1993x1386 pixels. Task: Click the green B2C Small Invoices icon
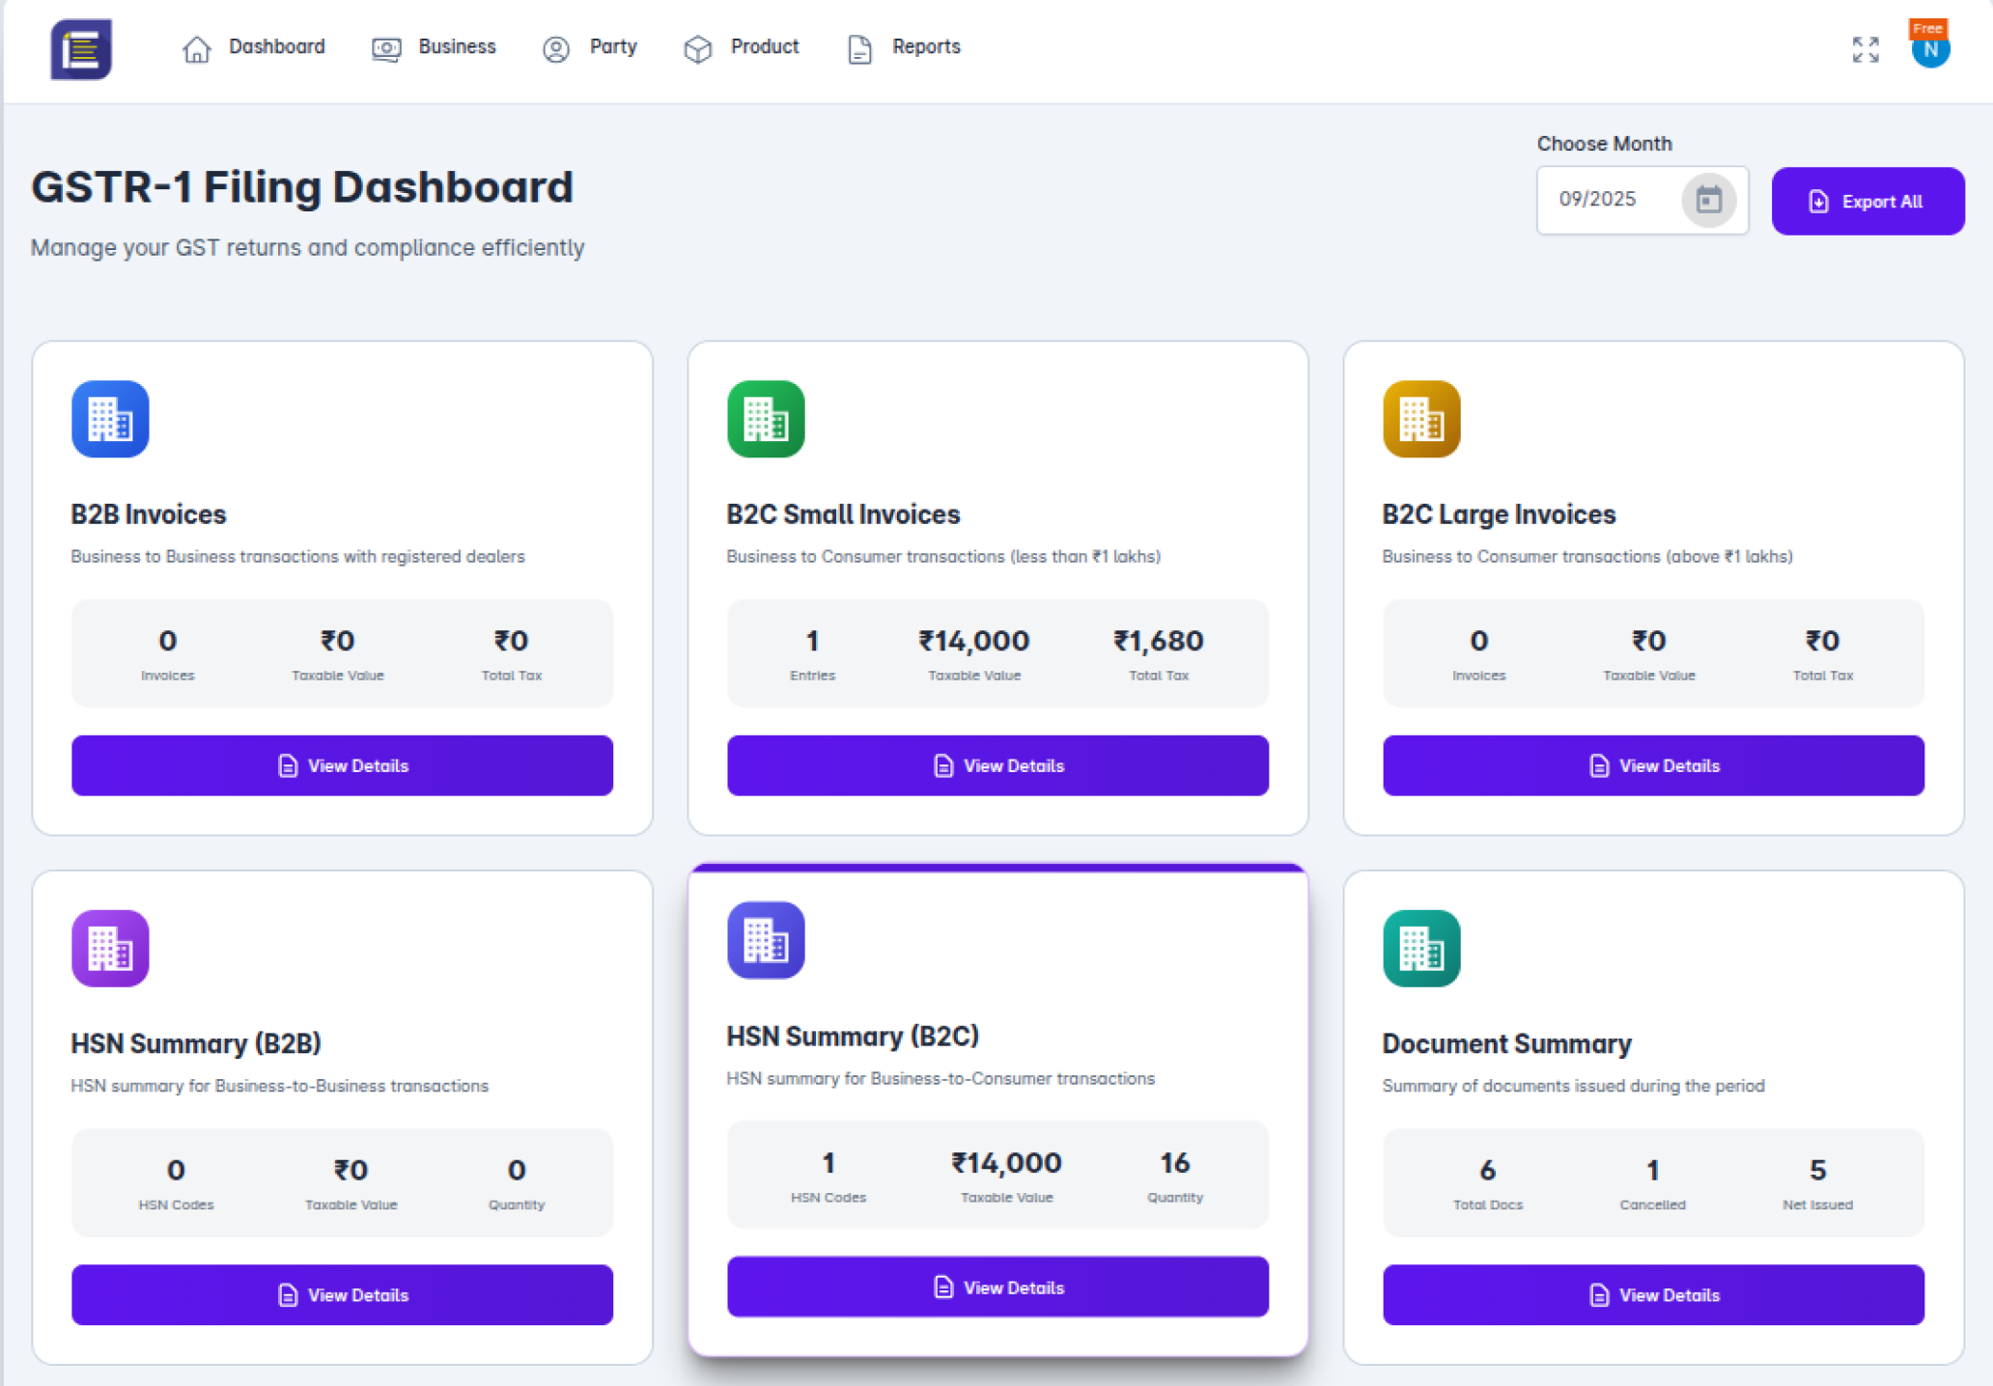pos(766,419)
